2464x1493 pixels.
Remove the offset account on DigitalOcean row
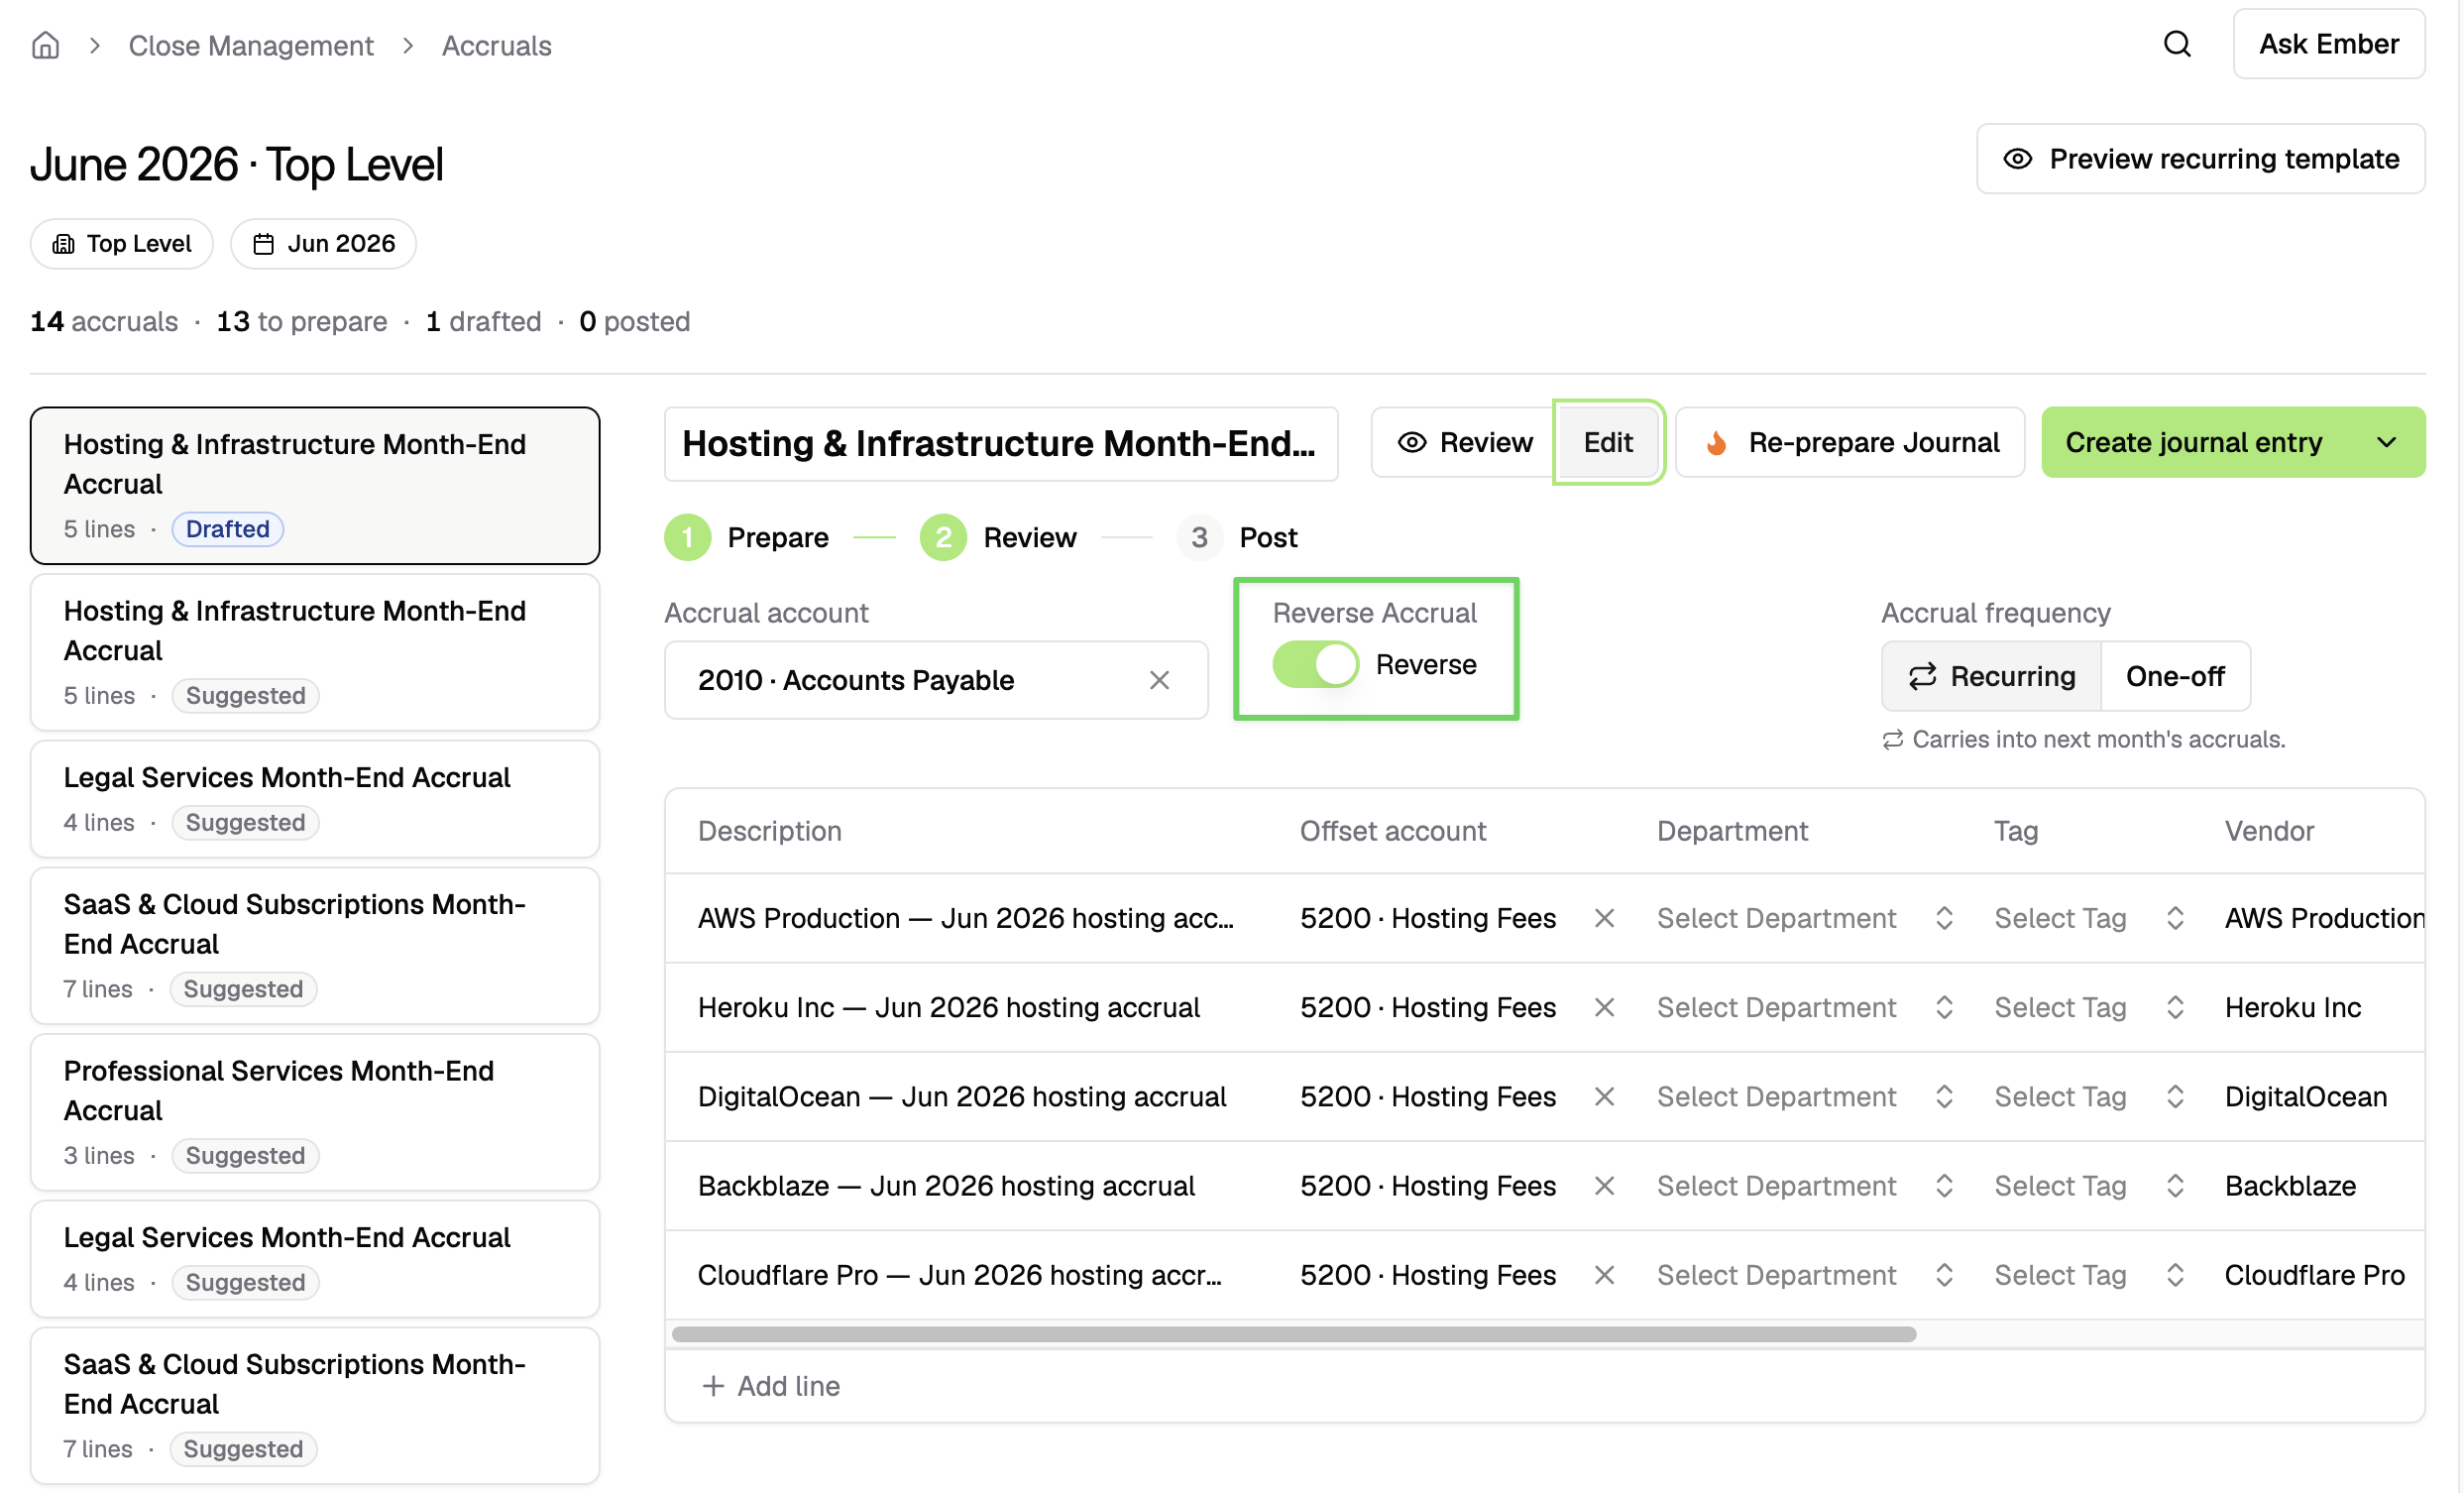[1604, 1097]
